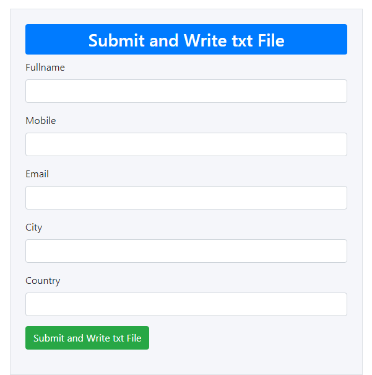
Task: Focus the Mobile number input box
Action: click(x=186, y=144)
